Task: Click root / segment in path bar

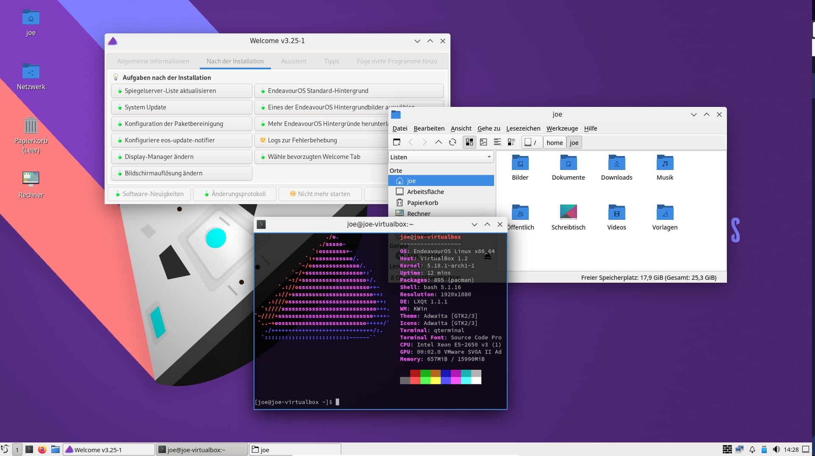Action: point(531,142)
